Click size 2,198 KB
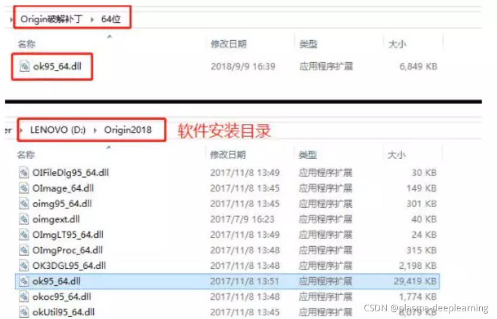 pos(418,266)
